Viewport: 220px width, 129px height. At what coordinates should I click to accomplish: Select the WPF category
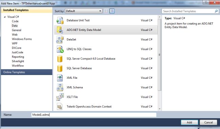[x=15, y=43]
